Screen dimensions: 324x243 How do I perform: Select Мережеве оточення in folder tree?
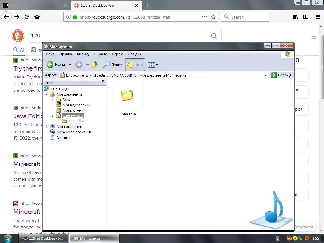pyautogui.click(x=74, y=132)
